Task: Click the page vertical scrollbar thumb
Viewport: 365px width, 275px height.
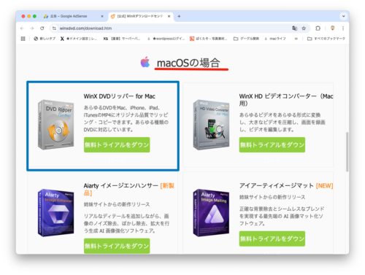Action: (x=347, y=152)
